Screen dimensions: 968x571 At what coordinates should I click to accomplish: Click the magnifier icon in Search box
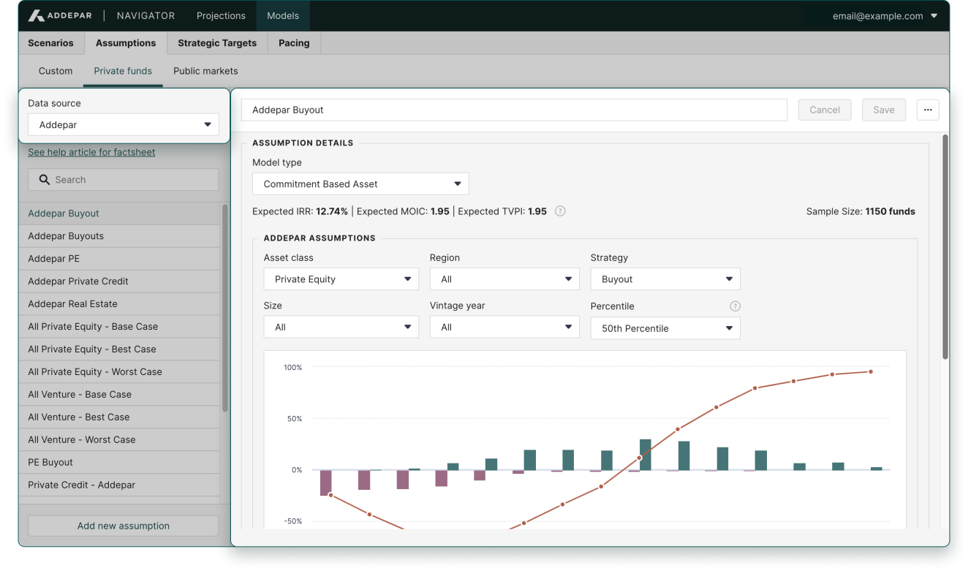coord(45,180)
